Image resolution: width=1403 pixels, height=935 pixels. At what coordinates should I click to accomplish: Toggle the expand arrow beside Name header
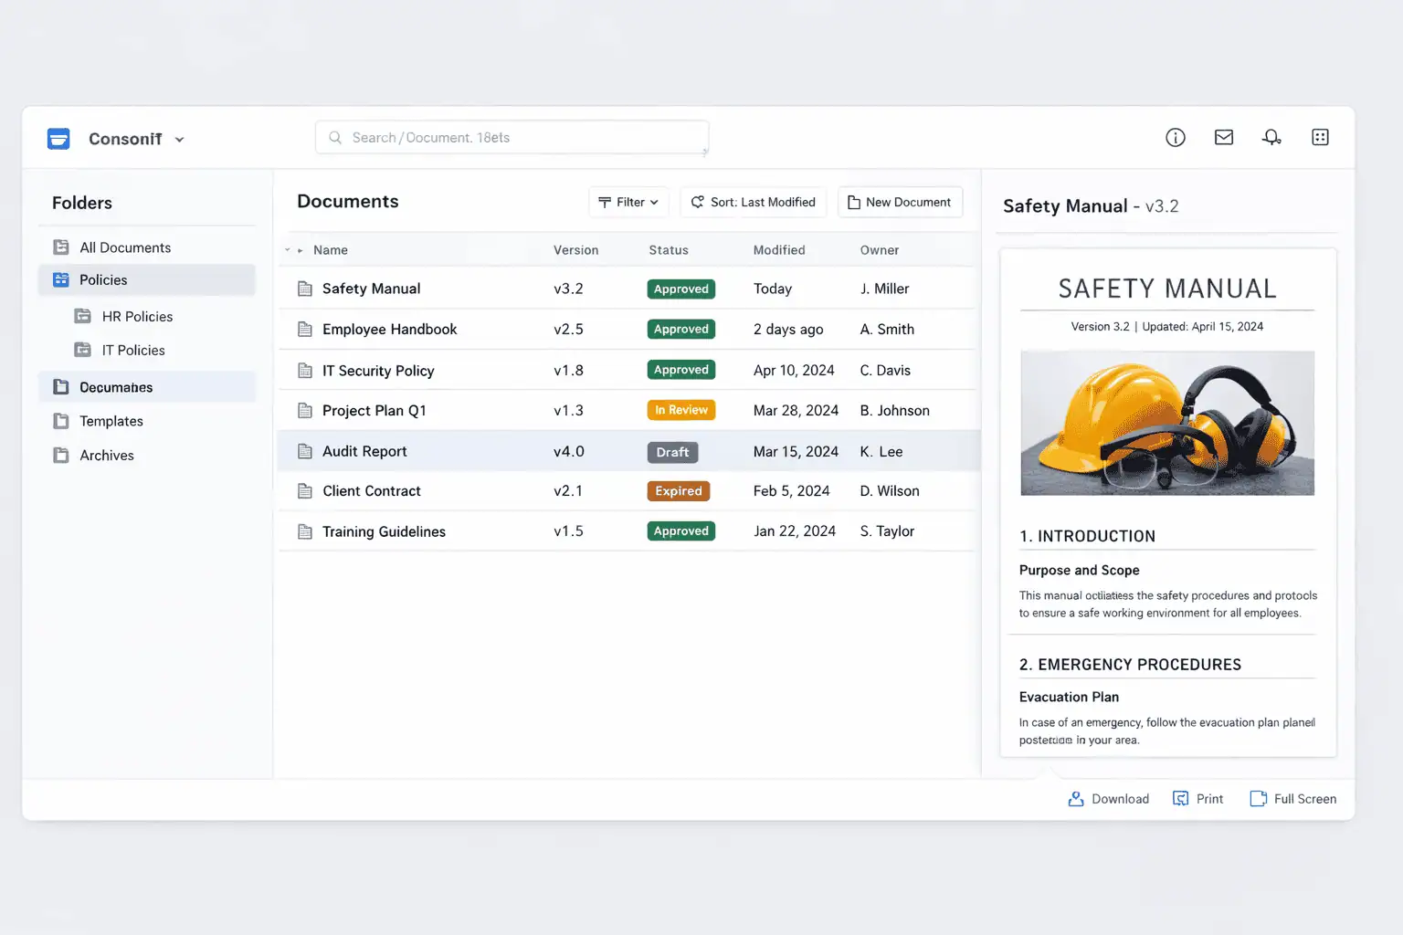click(300, 250)
